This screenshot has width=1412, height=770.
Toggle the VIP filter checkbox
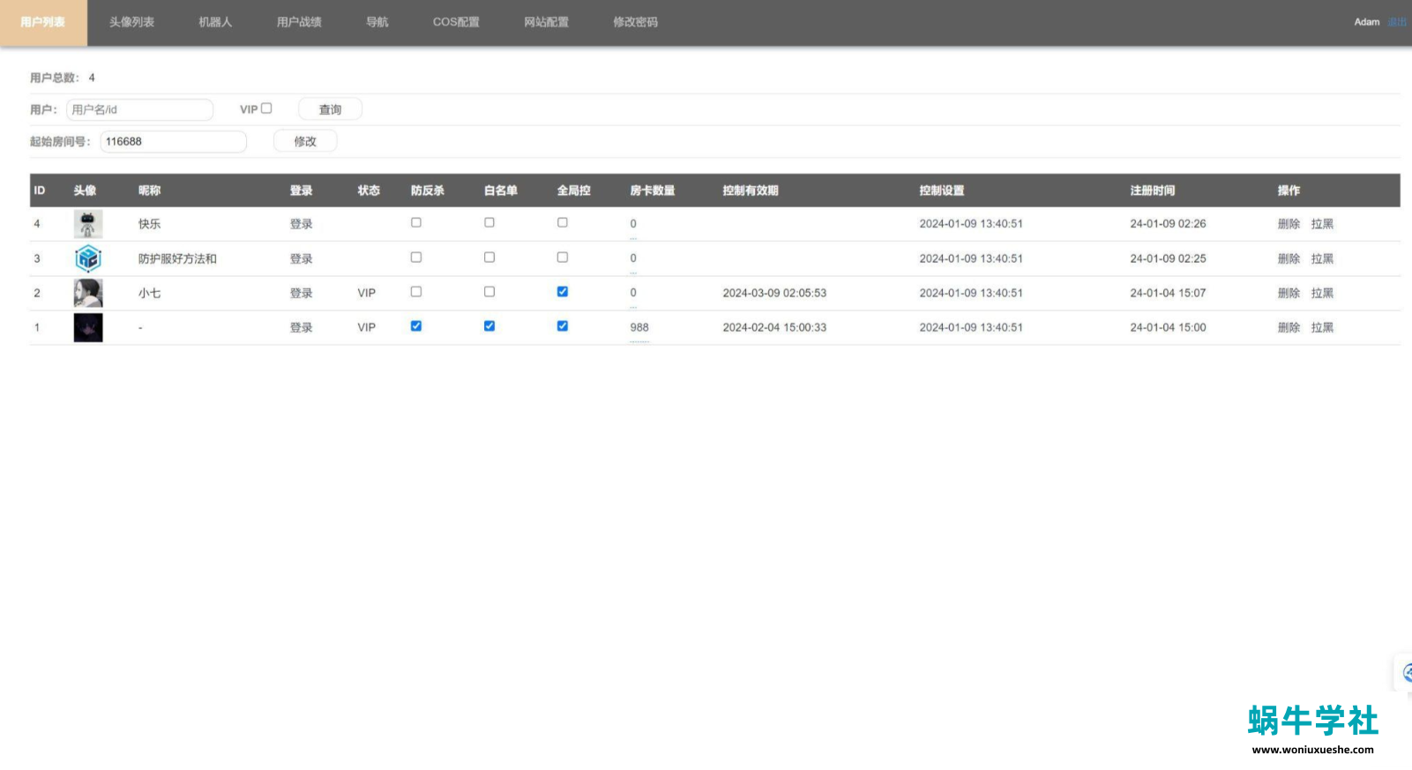pos(266,108)
